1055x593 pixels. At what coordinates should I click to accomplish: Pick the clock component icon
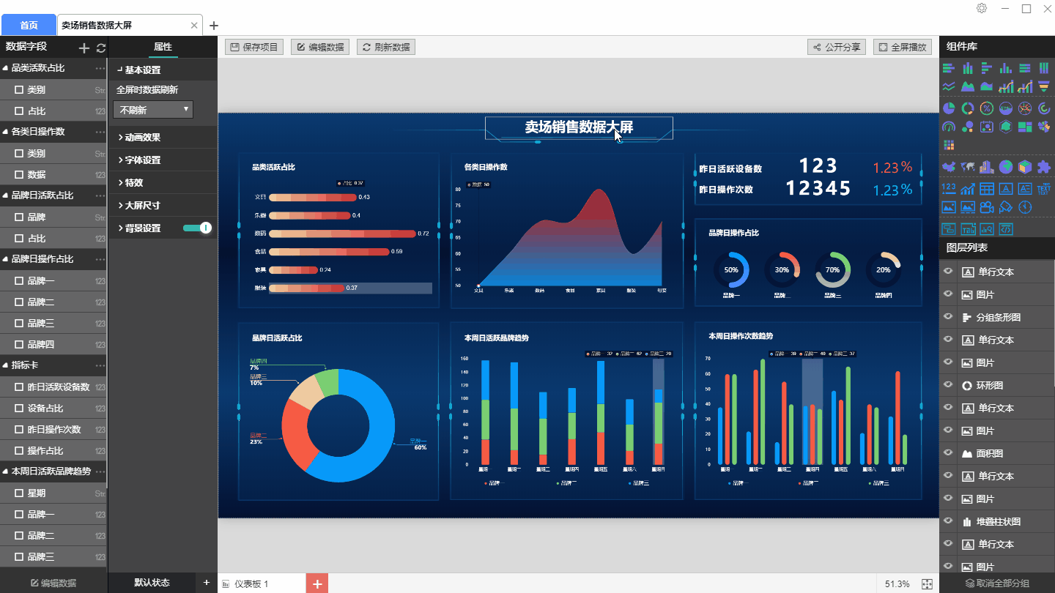click(1025, 207)
